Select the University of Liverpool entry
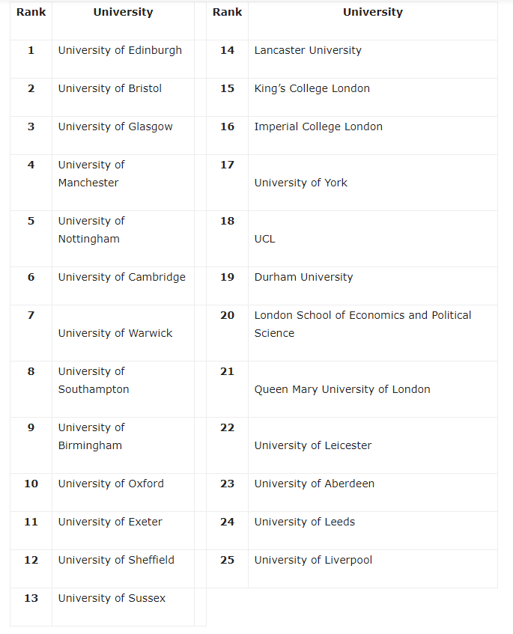513x634 pixels. coord(313,560)
